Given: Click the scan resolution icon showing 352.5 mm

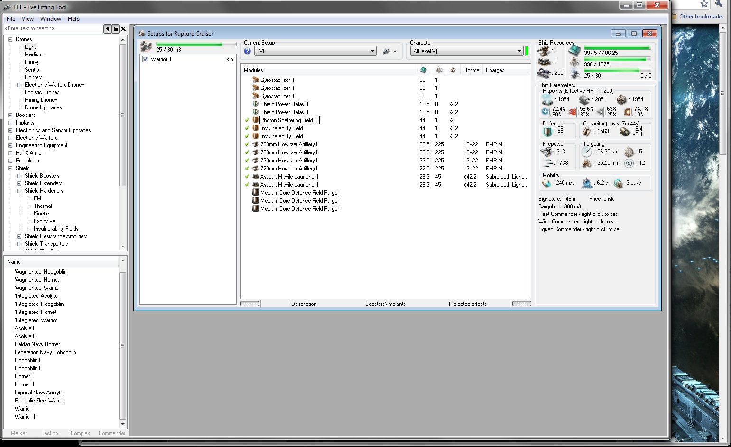Looking at the screenshot, I should pyautogui.click(x=587, y=163).
